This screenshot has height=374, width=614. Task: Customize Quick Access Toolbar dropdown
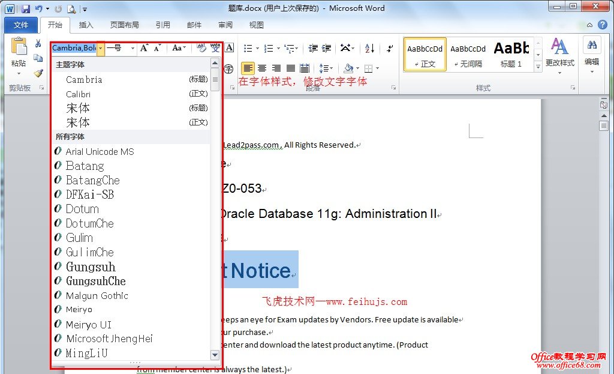(85, 9)
